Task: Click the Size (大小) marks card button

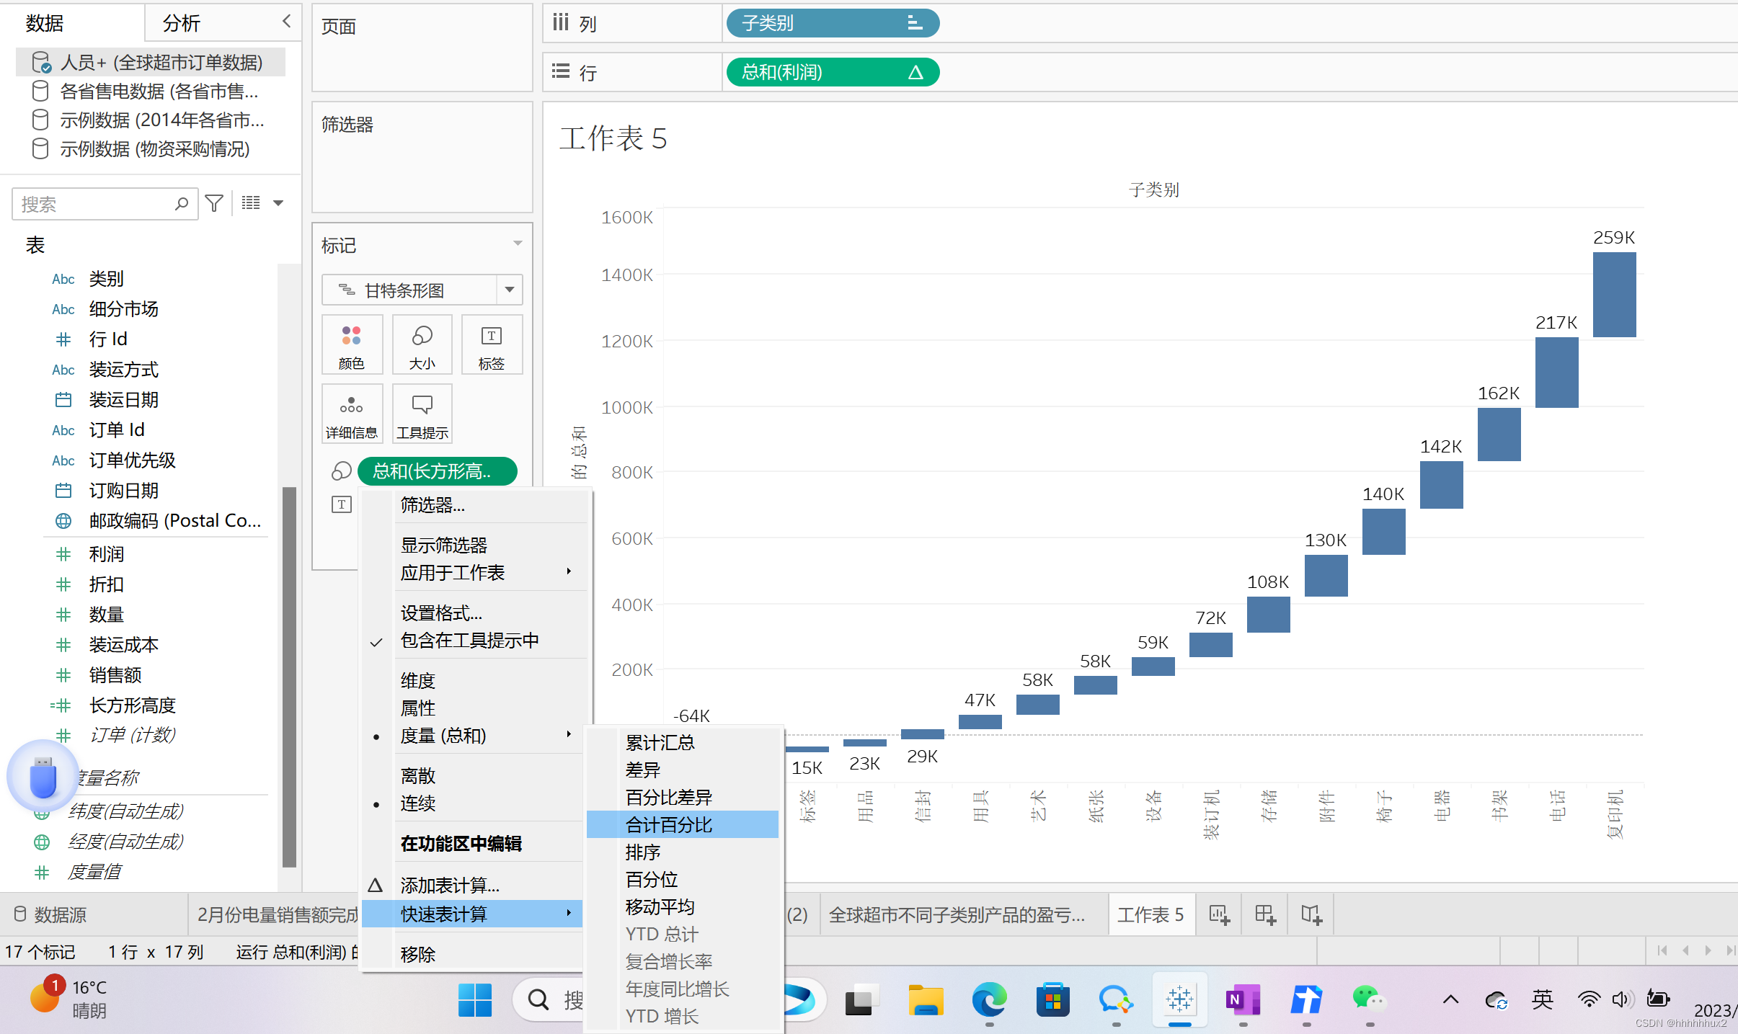Action: click(422, 345)
